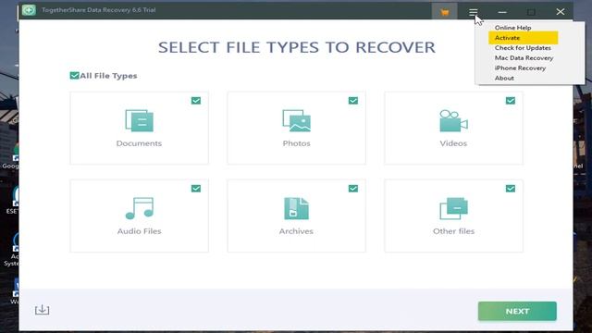
Task: Click the TogetherShare app logo icon
Action: point(29,10)
